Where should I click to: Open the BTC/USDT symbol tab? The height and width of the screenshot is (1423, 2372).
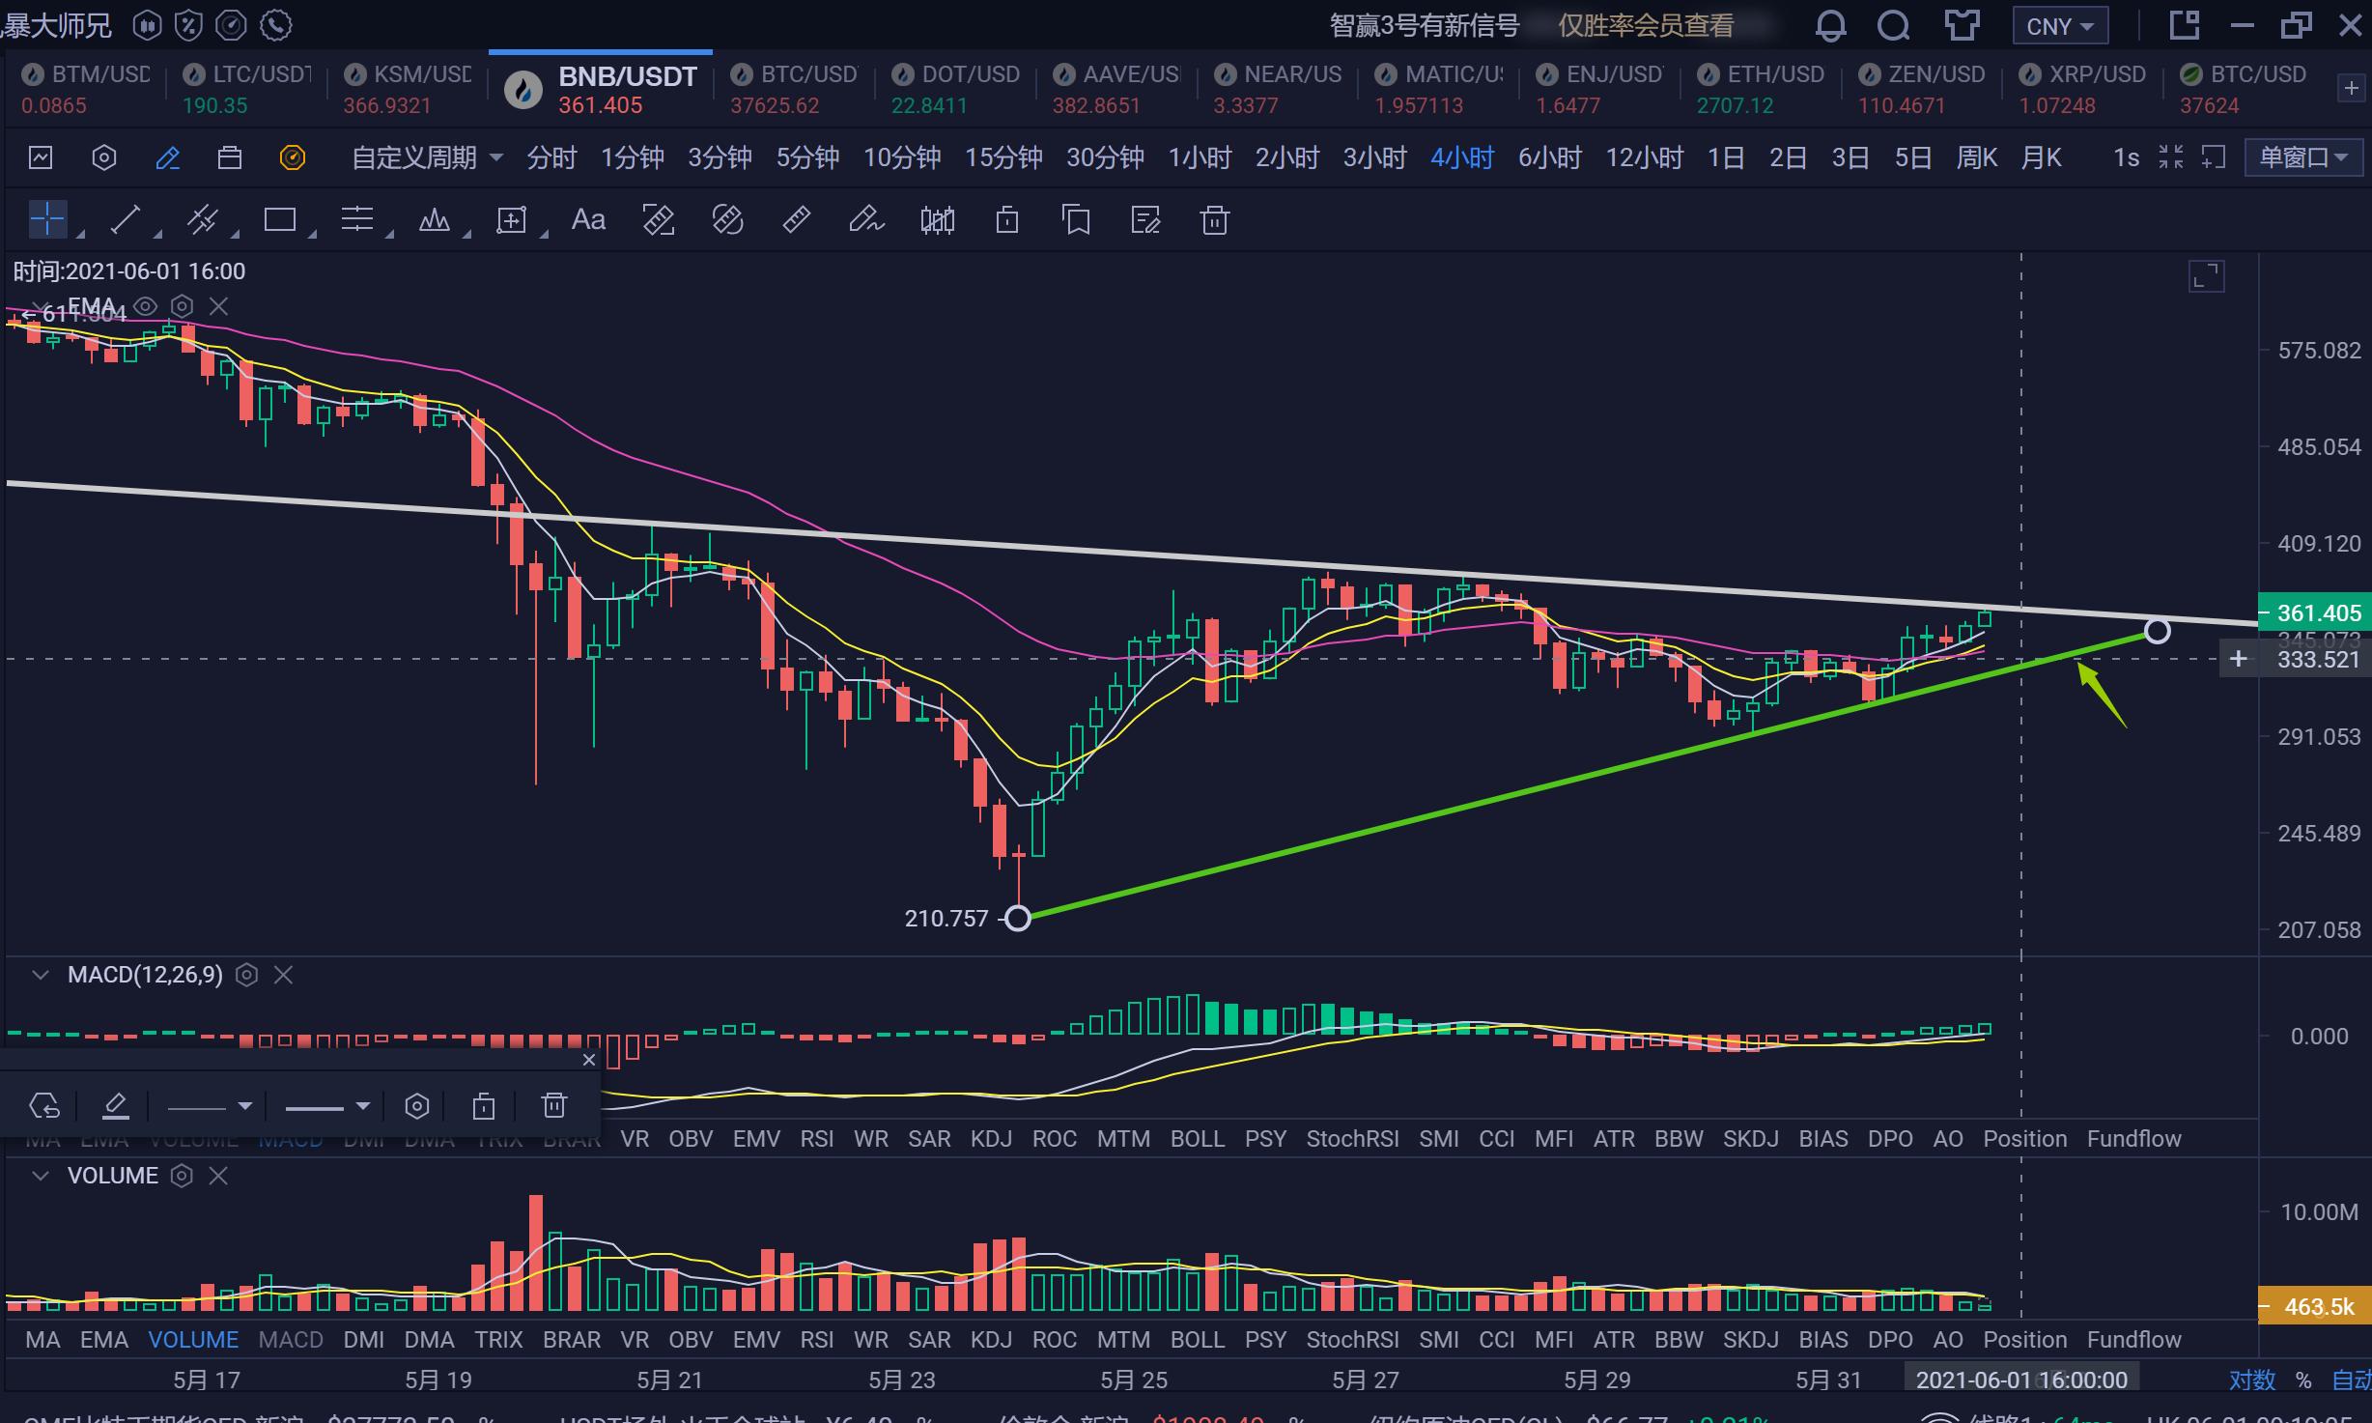795,88
